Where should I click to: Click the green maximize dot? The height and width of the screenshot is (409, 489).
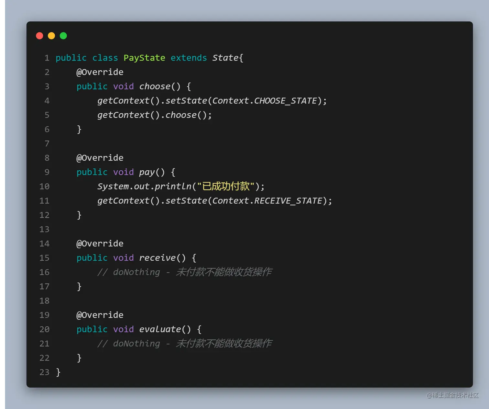63,36
